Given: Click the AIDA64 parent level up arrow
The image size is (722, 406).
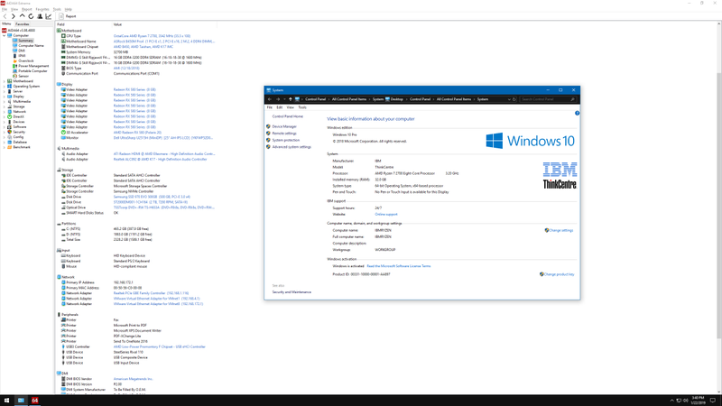Looking at the screenshot, I should (22, 16).
